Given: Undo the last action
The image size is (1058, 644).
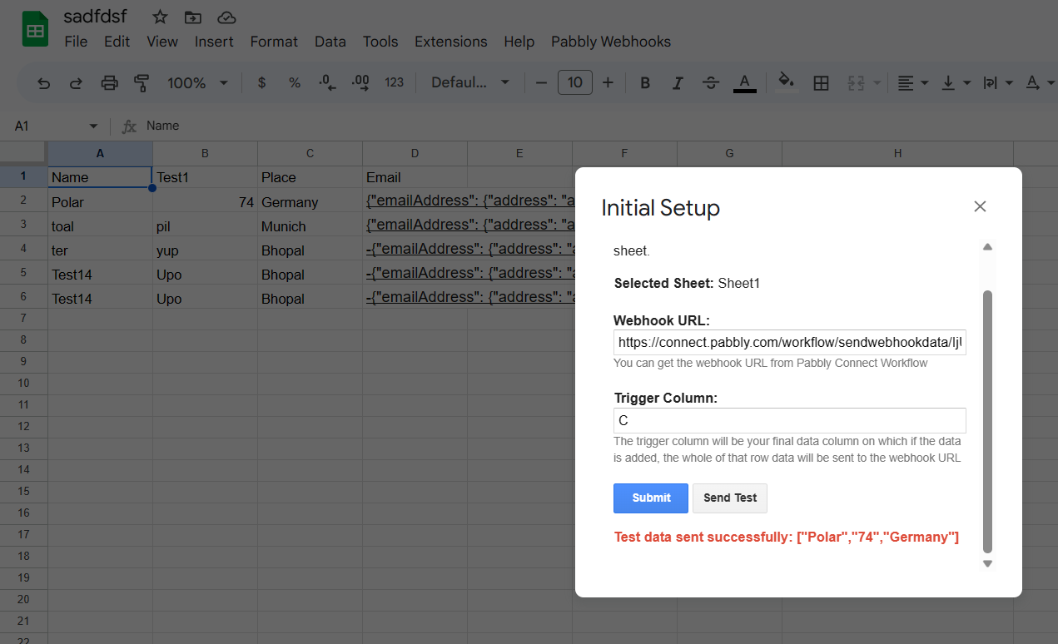Looking at the screenshot, I should [x=44, y=82].
